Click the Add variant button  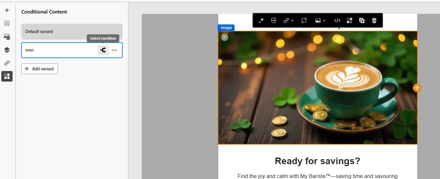point(39,69)
